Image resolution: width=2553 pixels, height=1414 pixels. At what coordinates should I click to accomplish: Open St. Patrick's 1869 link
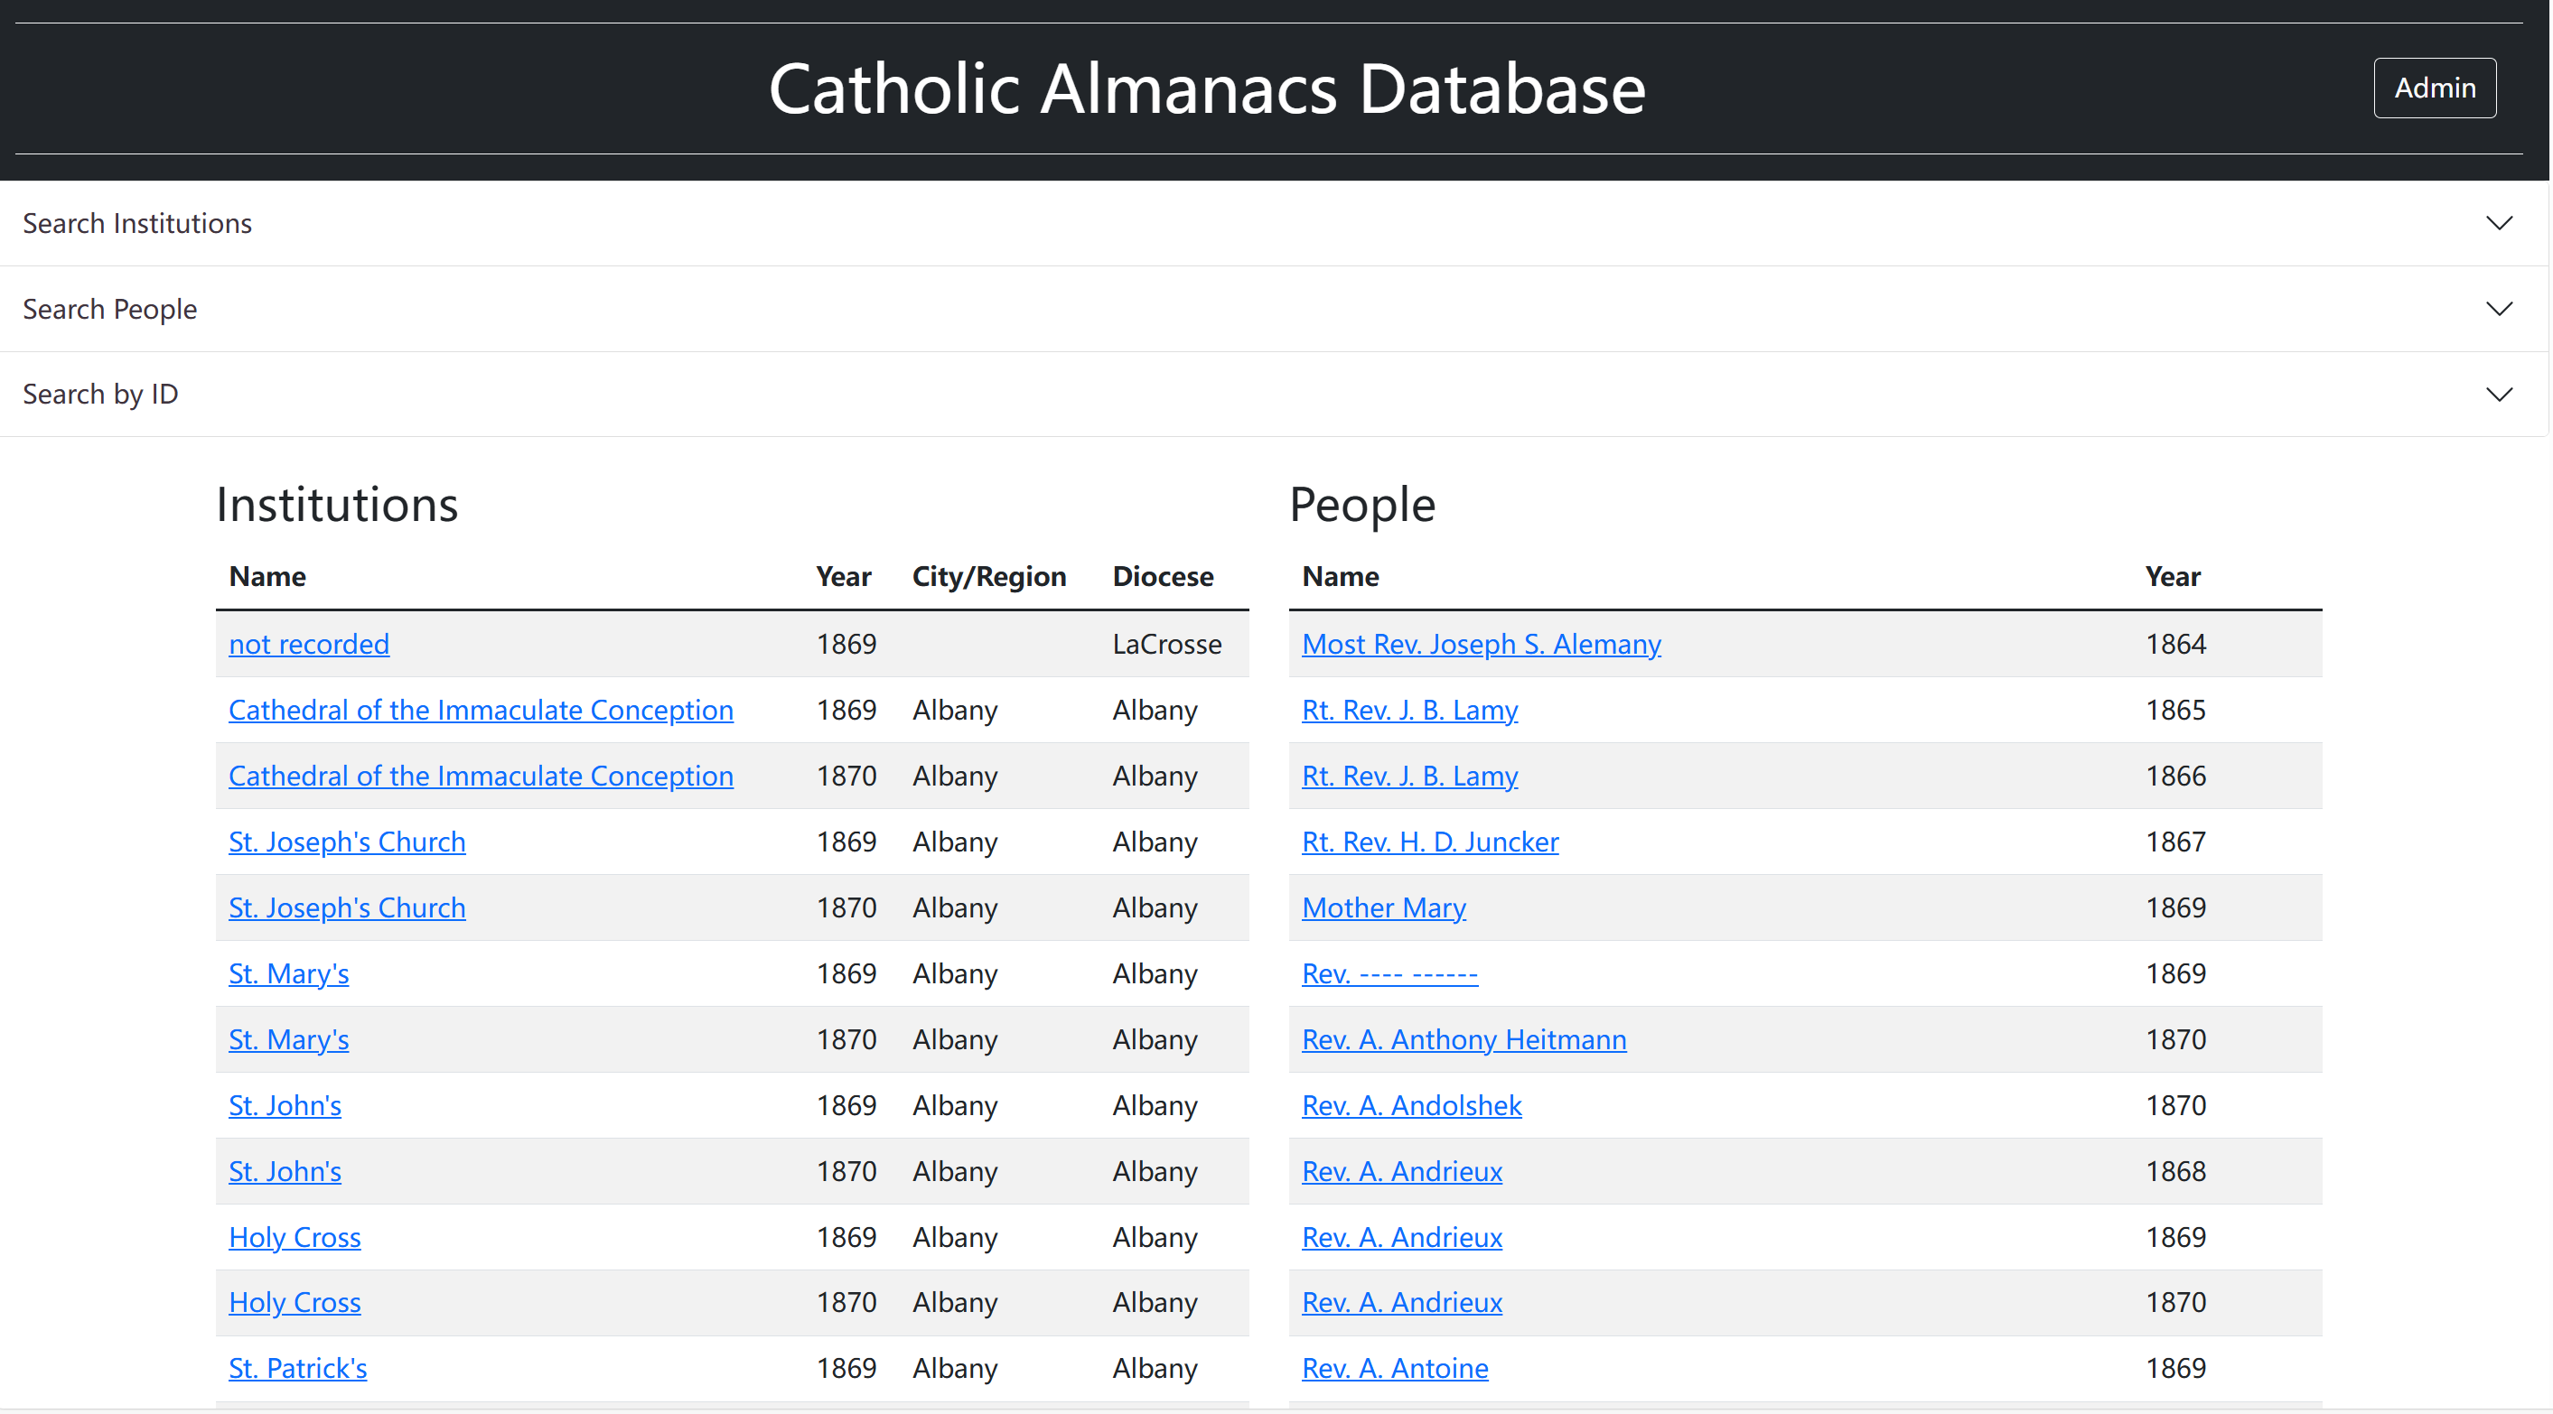(x=297, y=1369)
